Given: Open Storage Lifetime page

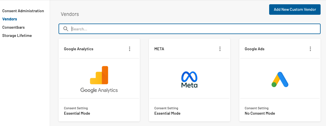Looking at the screenshot, I should point(17,36).
